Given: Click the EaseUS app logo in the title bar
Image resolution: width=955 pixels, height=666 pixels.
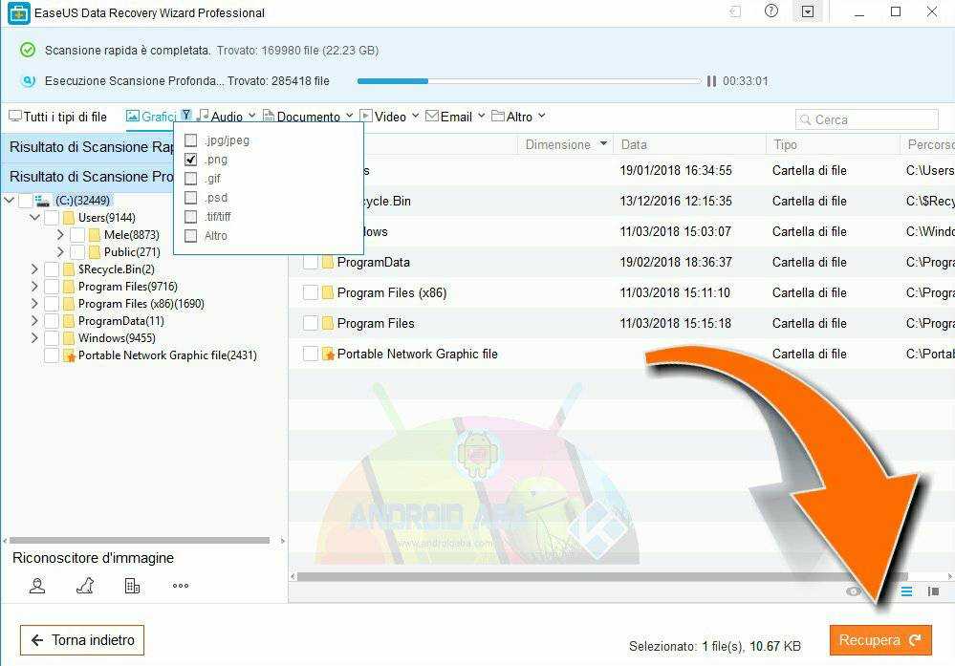Looking at the screenshot, I should click(x=18, y=12).
